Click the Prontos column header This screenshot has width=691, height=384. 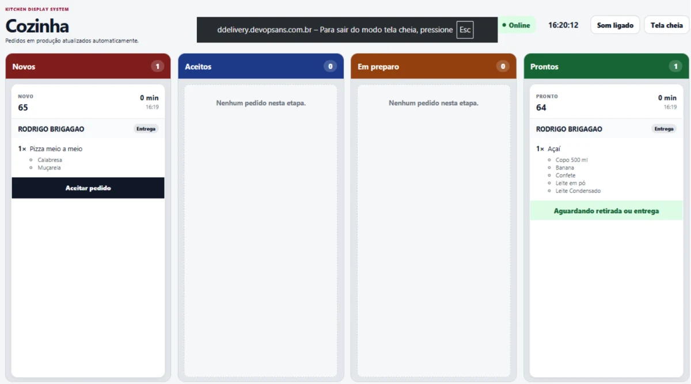[606, 67]
